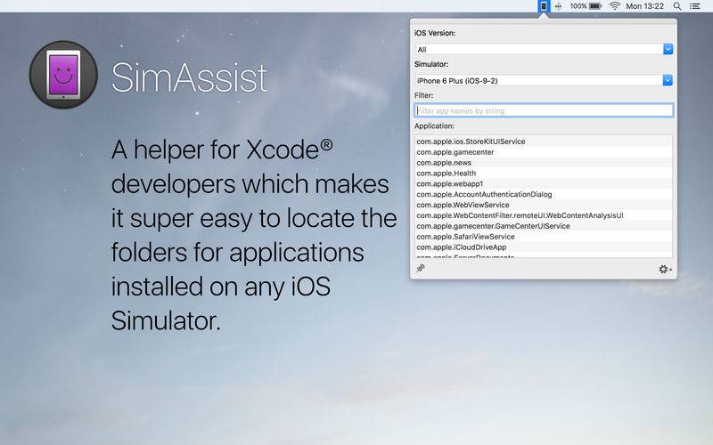The image size is (713, 445).
Task: Click the Simulator label
Action: [x=431, y=64]
